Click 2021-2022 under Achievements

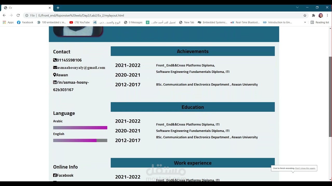pos(128,65)
